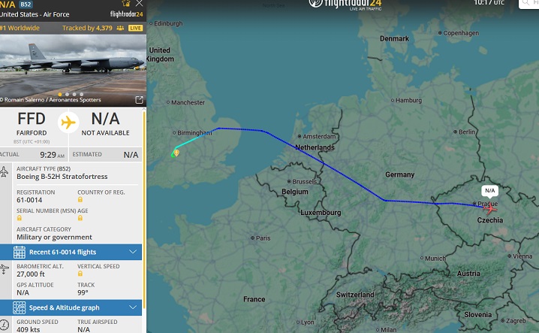The image size is (539, 333).
Task: Expand Recent 61-0014 flights chevron
Action: pos(133,252)
